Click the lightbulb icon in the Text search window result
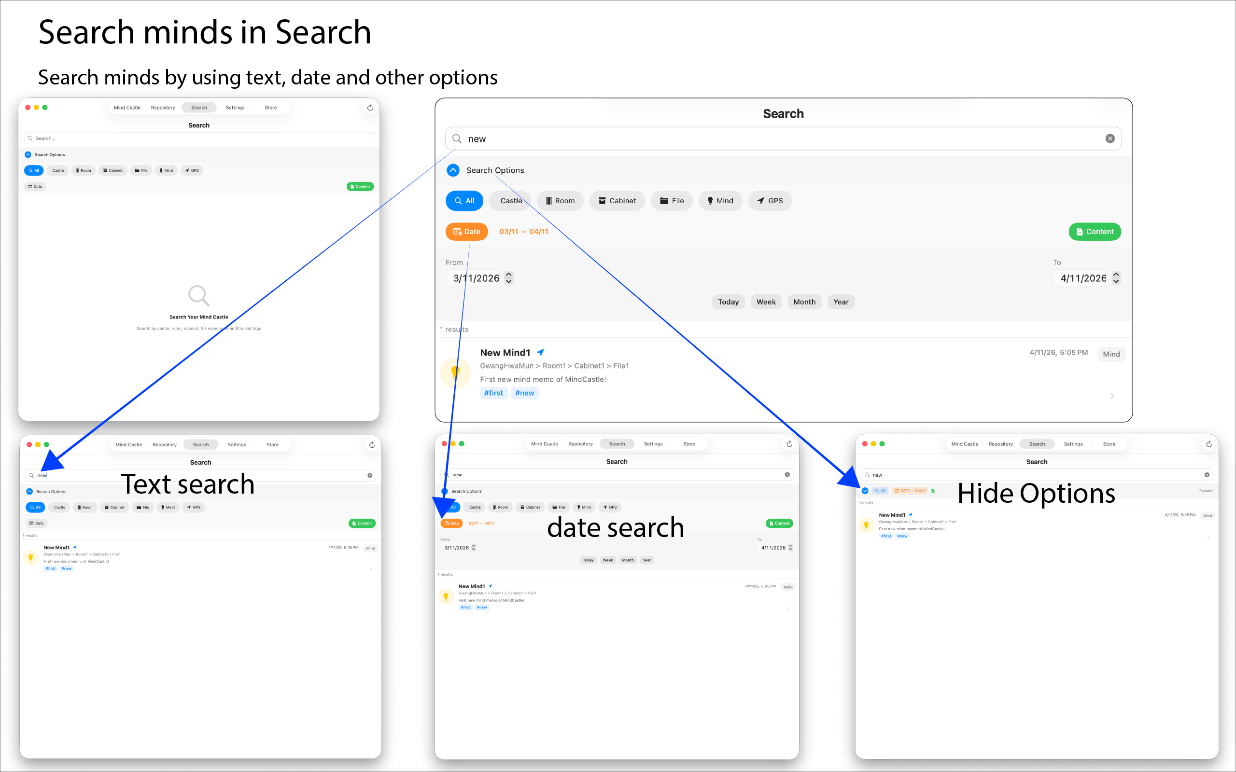This screenshot has width=1236, height=772. (x=30, y=558)
